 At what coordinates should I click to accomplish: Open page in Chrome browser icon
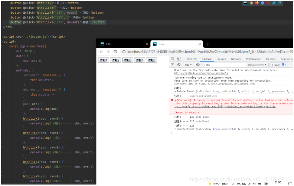click(251, 3)
